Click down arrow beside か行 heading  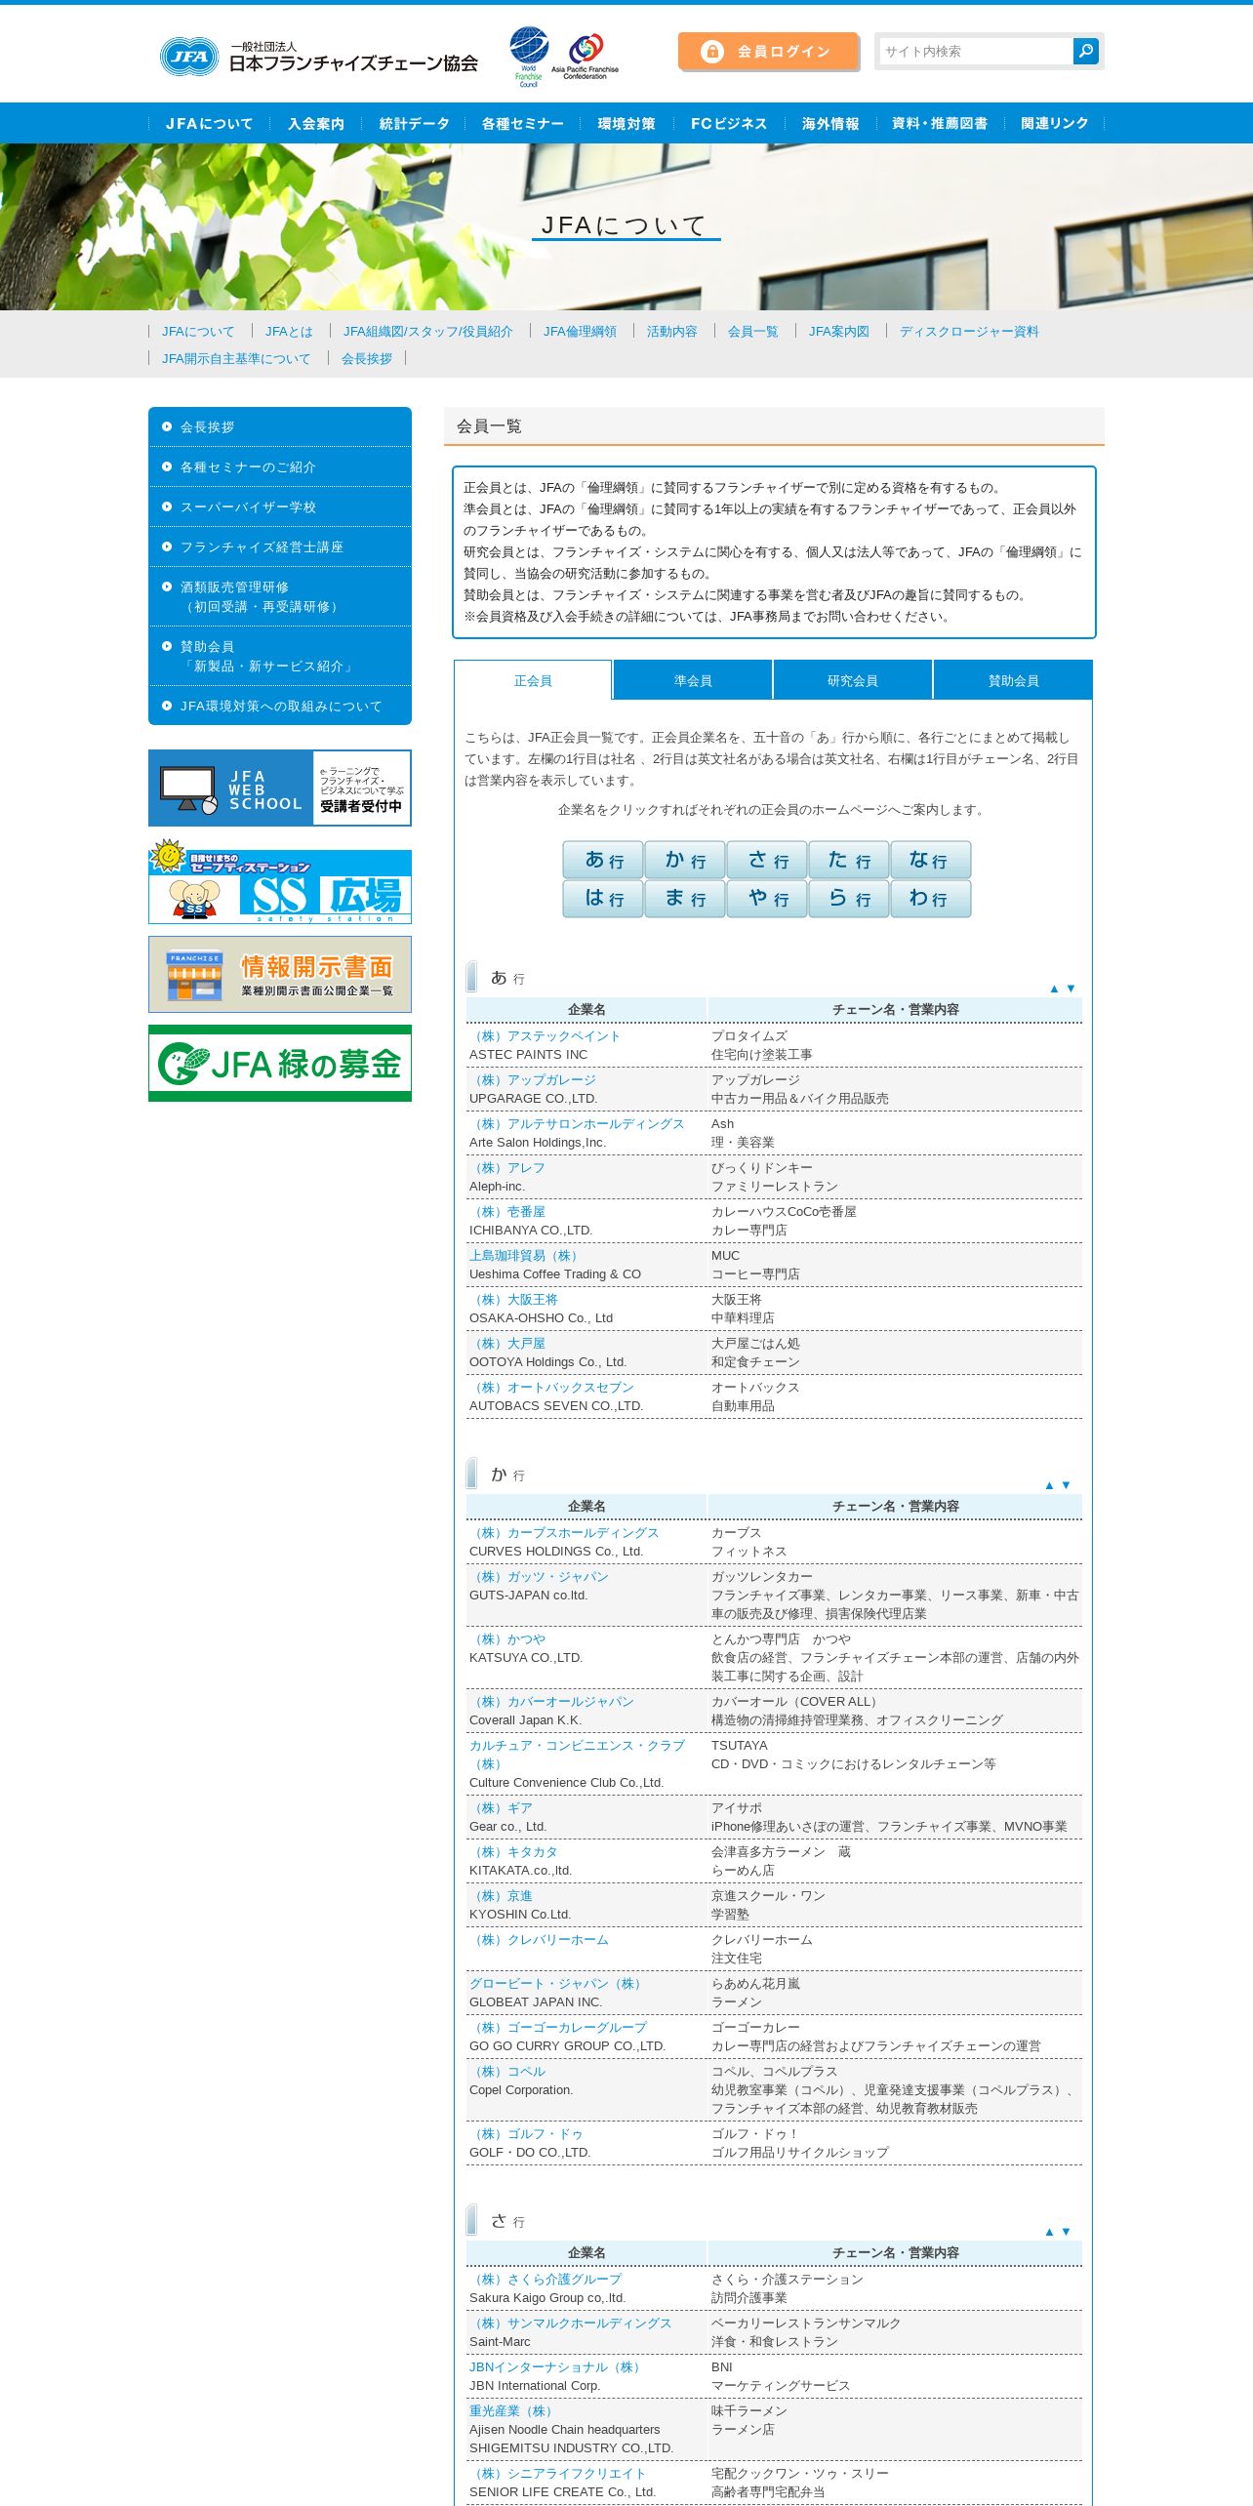1066,1485
